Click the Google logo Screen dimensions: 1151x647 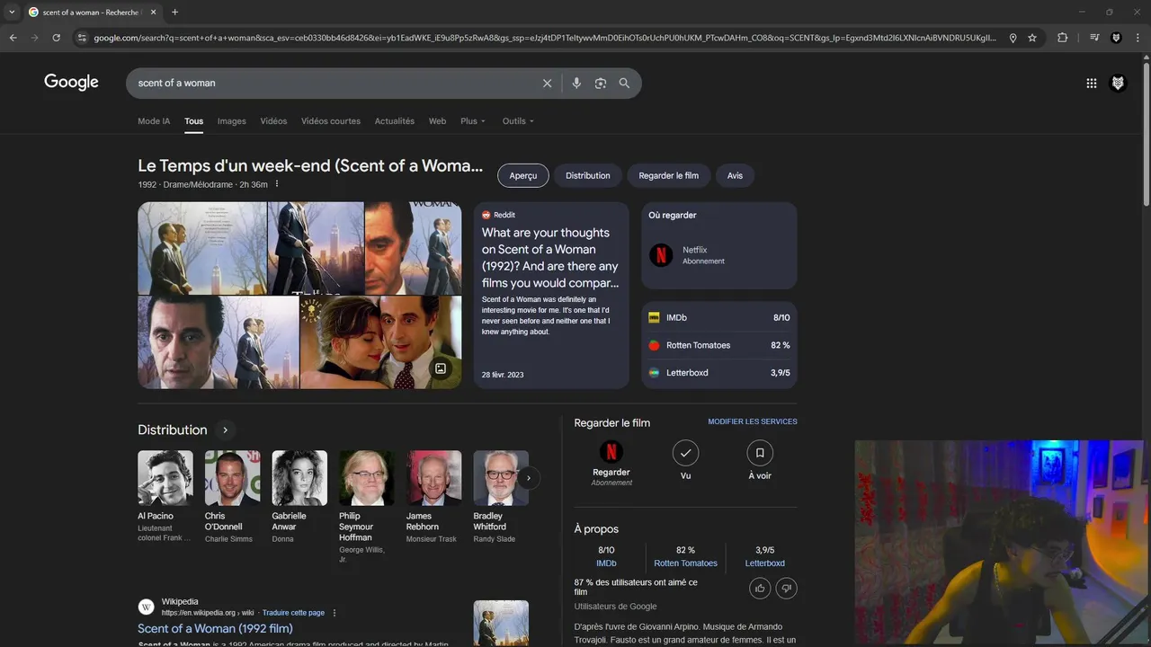pyautogui.click(x=71, y=83)
